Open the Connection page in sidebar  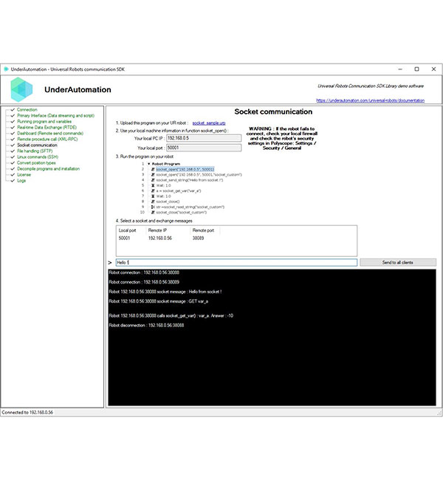[x=27, y=109]
